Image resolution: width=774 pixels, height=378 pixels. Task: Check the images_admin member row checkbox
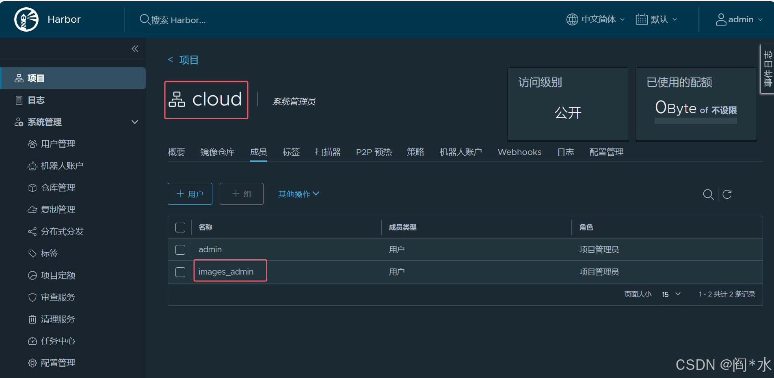[180, 272]
